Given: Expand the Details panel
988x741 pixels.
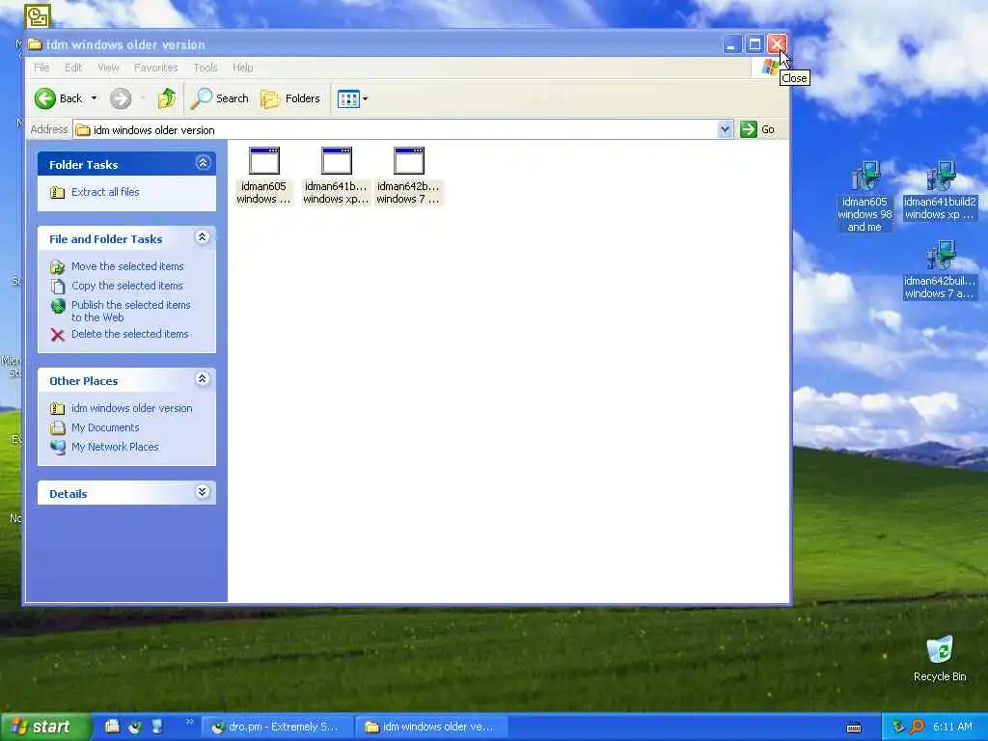Looking at the screenshot, I should 203,491.
